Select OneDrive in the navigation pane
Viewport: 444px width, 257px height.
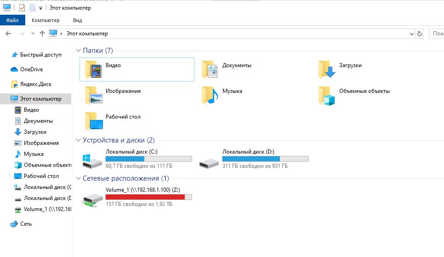pos(31,69)
